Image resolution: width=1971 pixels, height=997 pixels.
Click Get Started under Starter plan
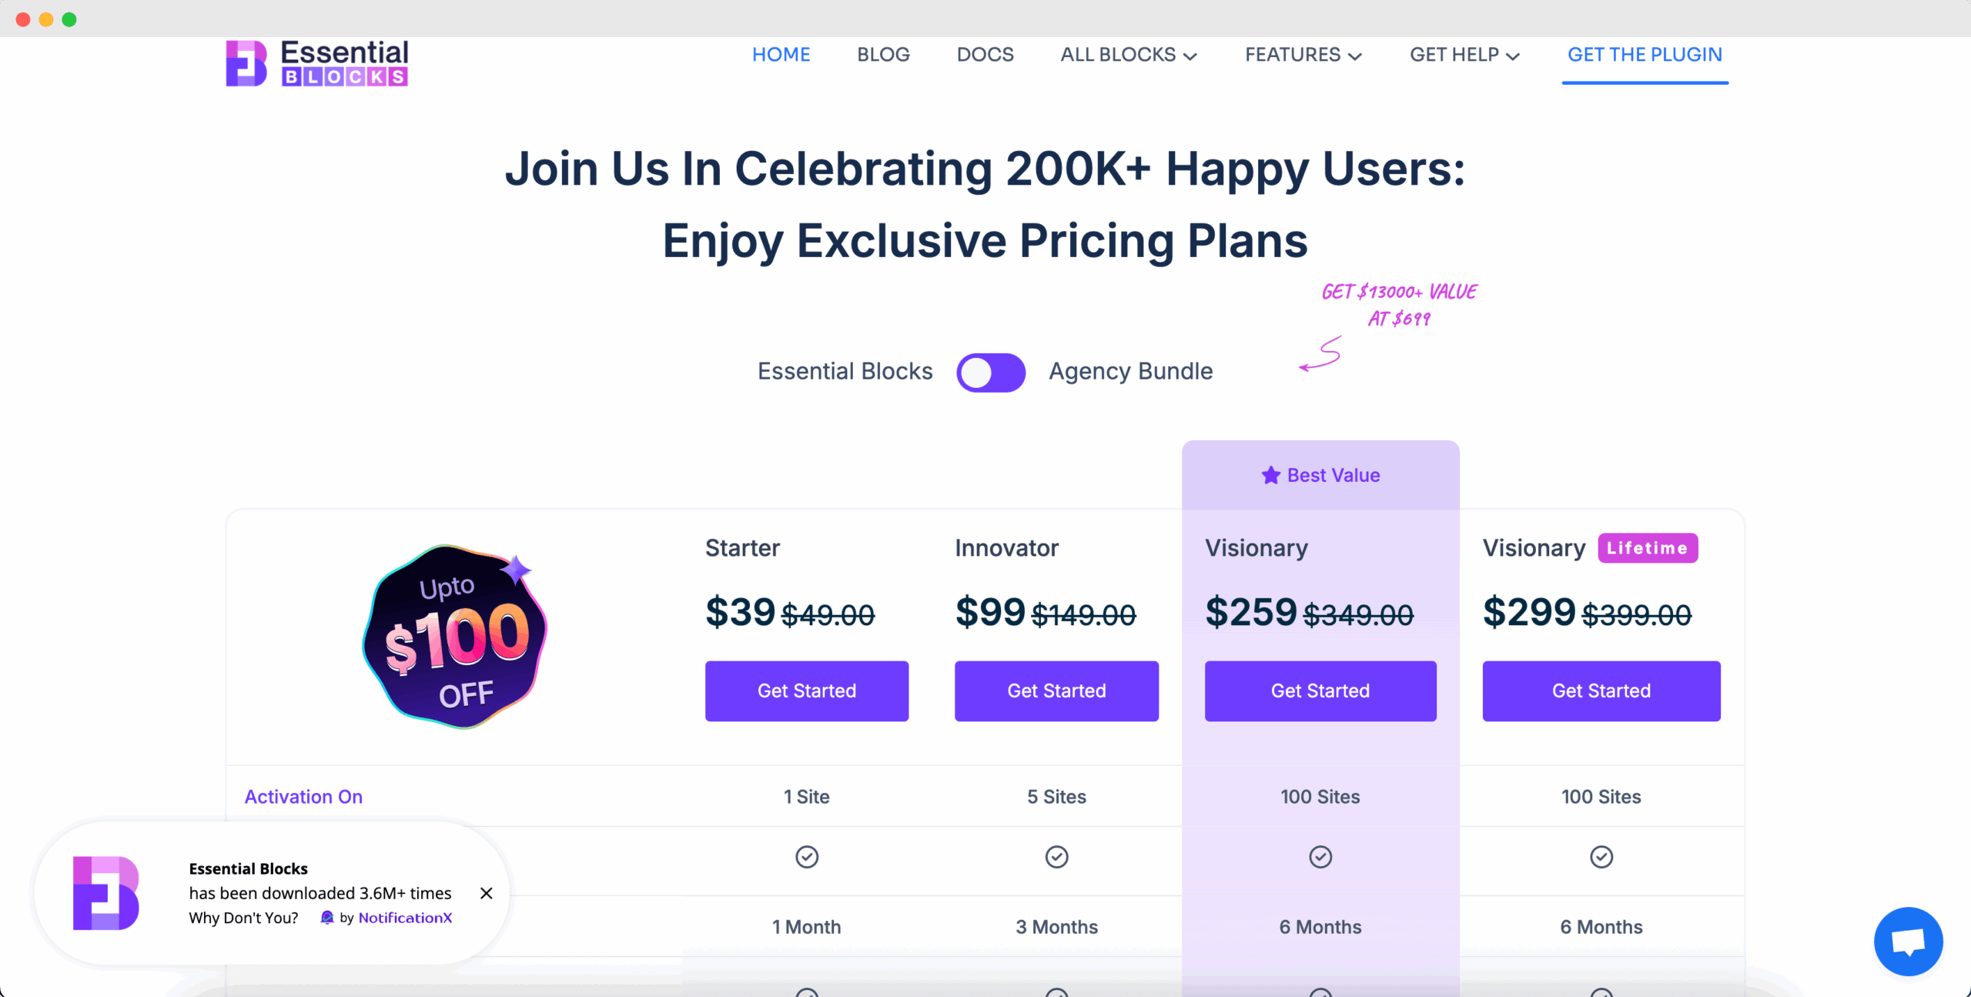tap(807, 691)
